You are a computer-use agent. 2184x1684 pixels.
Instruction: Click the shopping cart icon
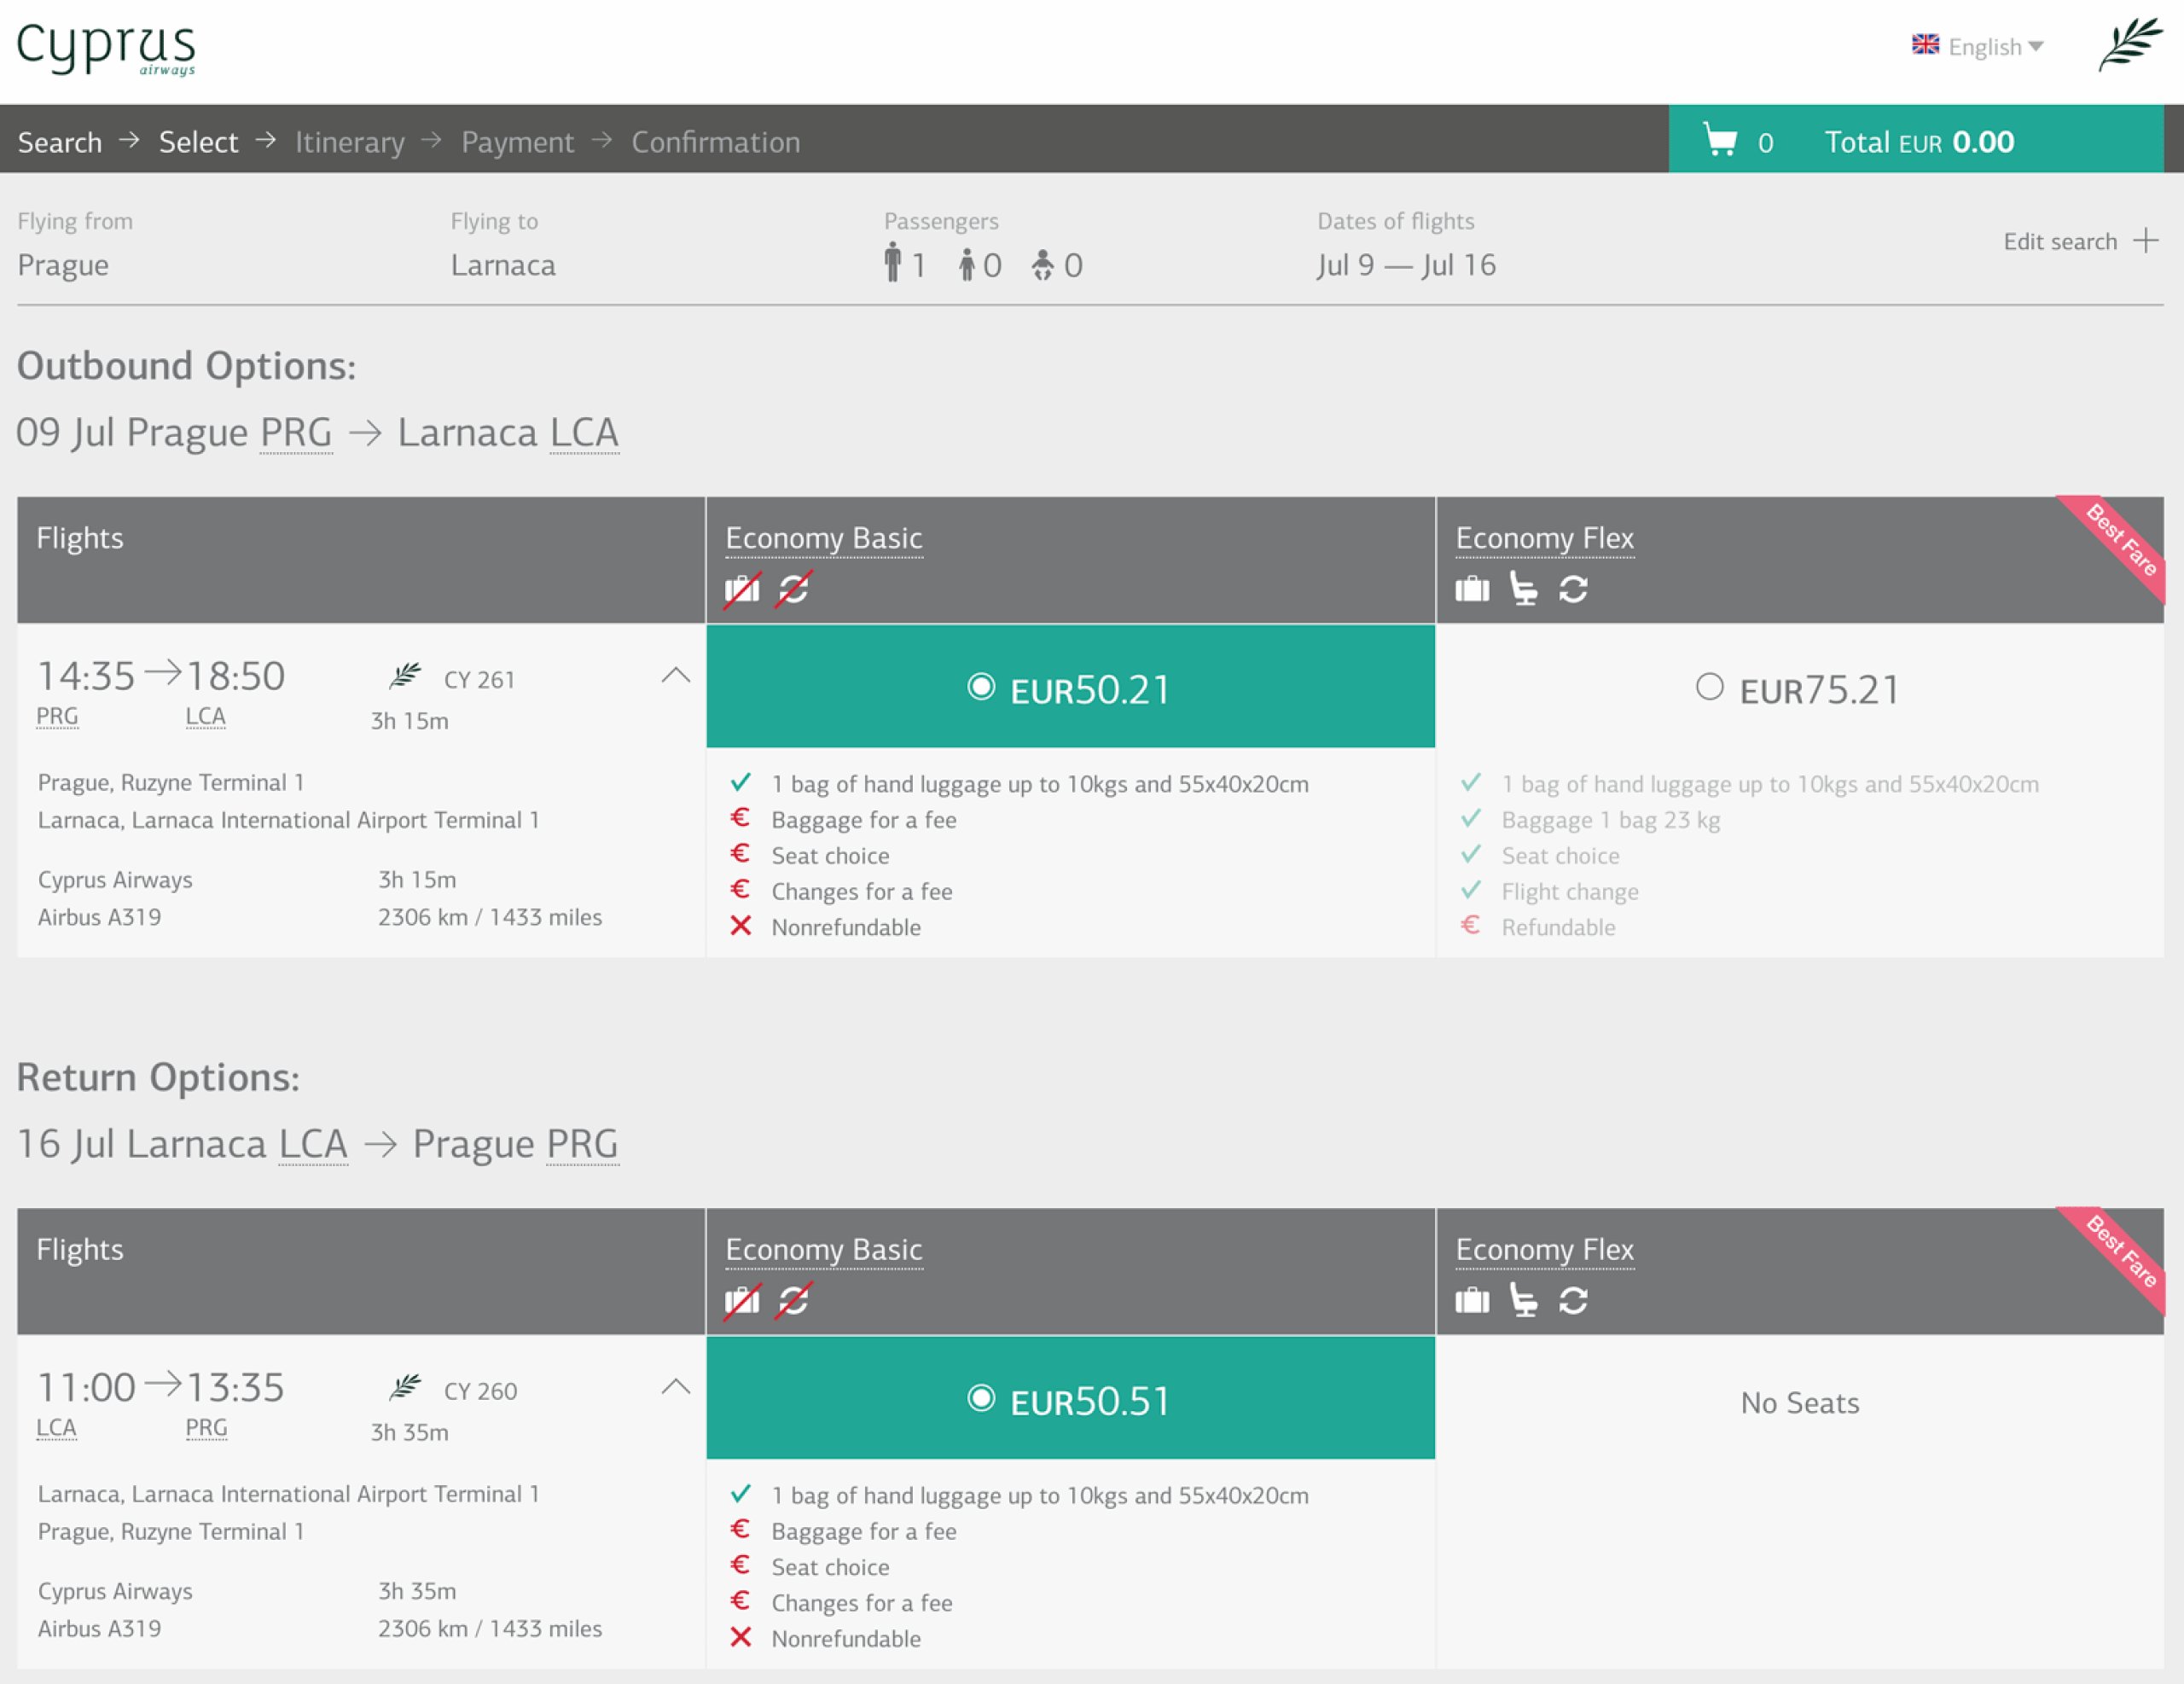tap(1719, 141)
